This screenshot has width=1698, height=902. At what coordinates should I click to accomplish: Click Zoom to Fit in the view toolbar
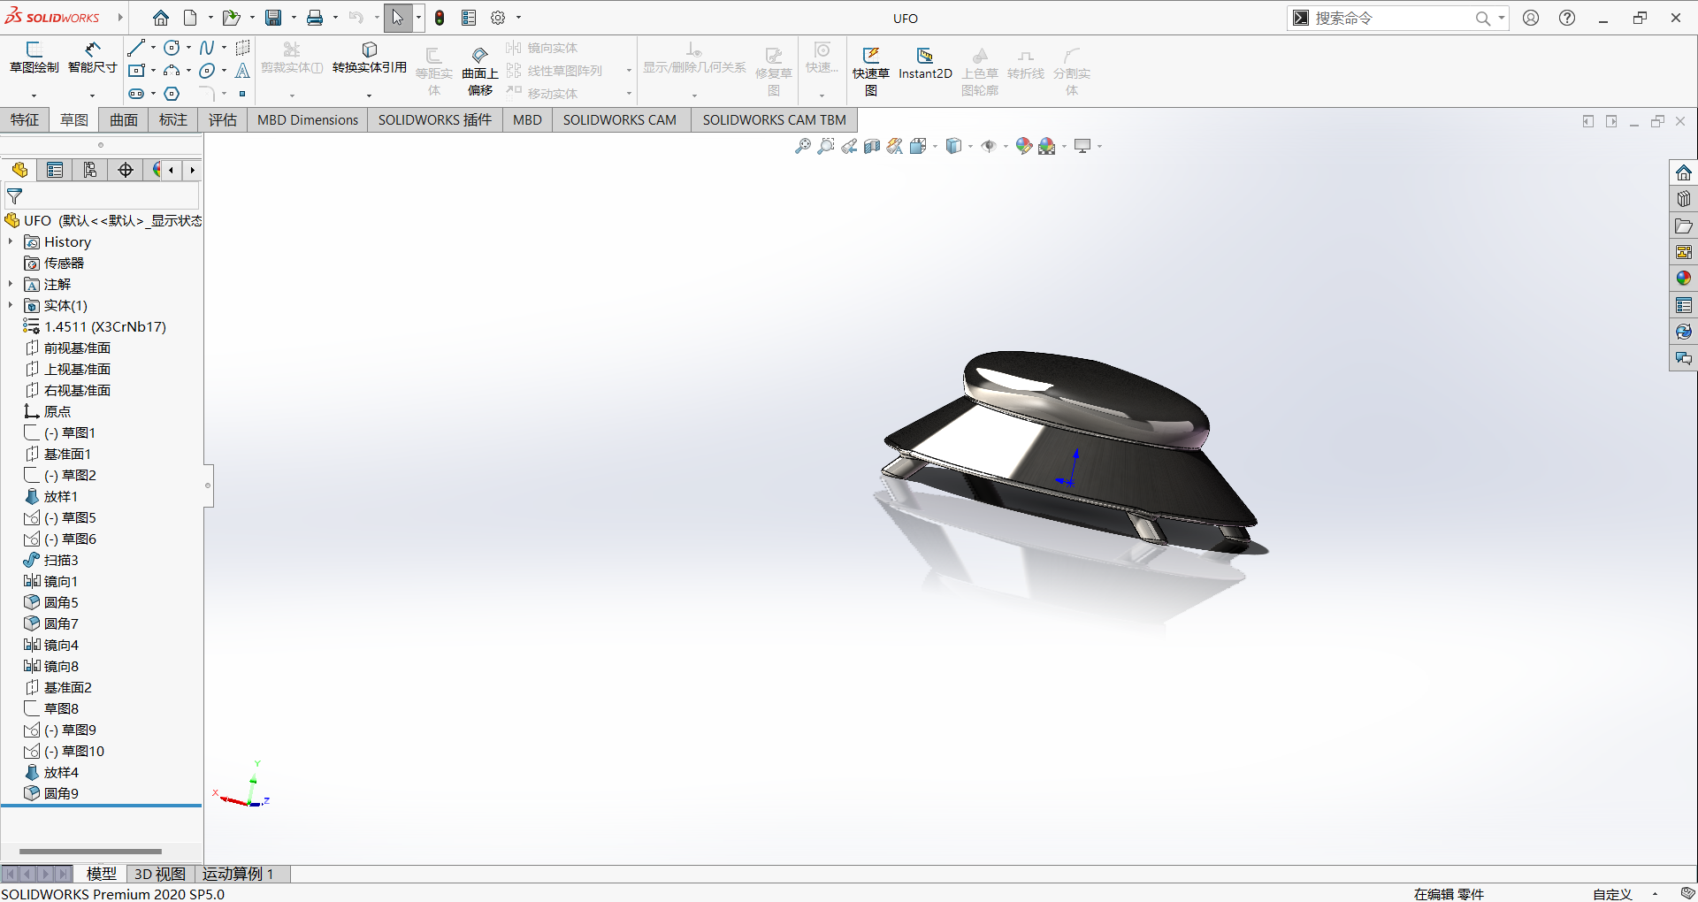tap(801, 145)
